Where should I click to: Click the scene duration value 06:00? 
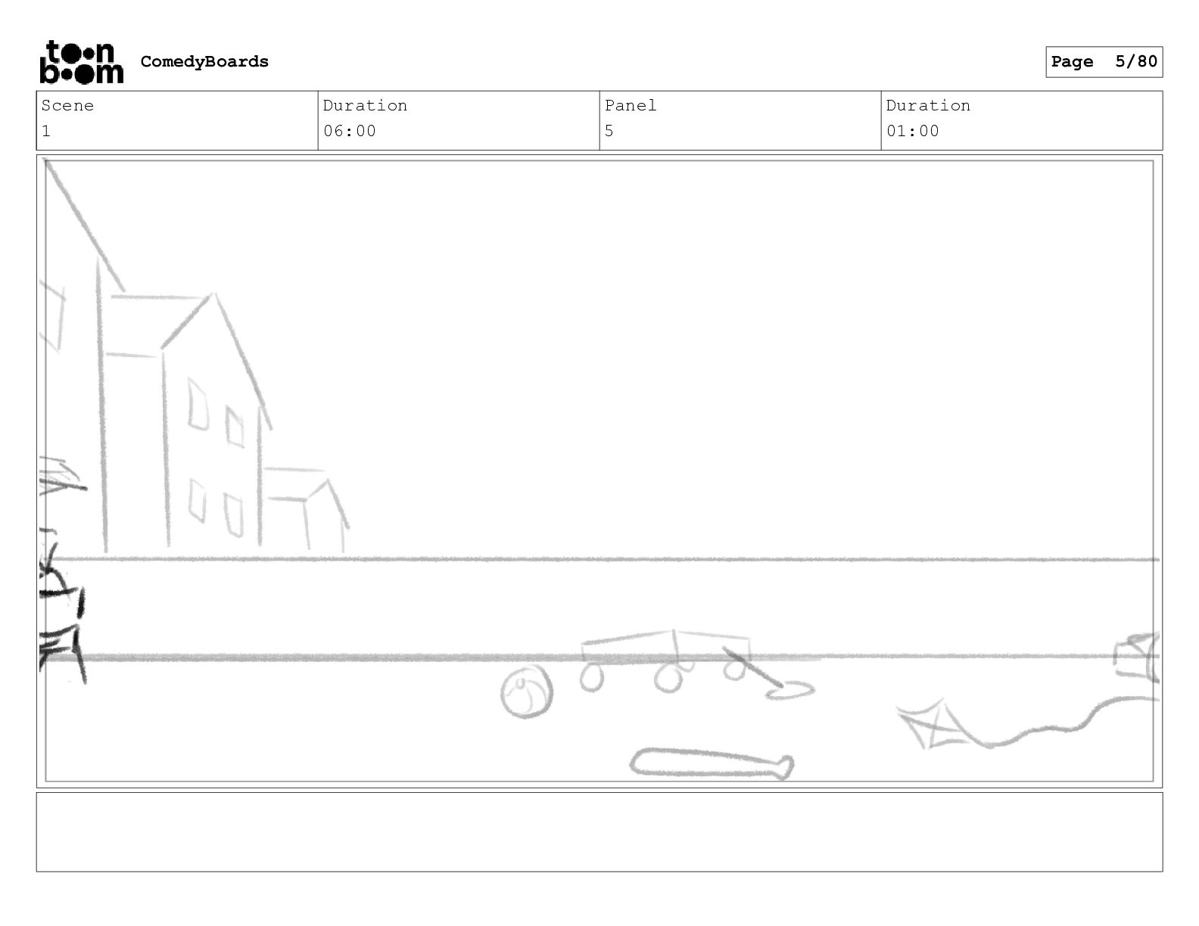pyautogui.click(x=350, y=131)
